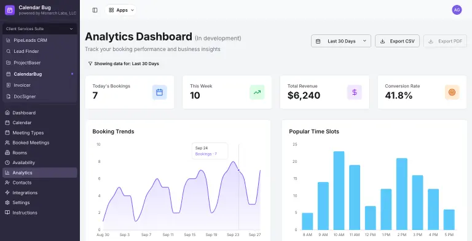This screenshot has width=472, height=241.
Task: Click the This Week trend arrow icon
Action: click(x=257, y=92)
